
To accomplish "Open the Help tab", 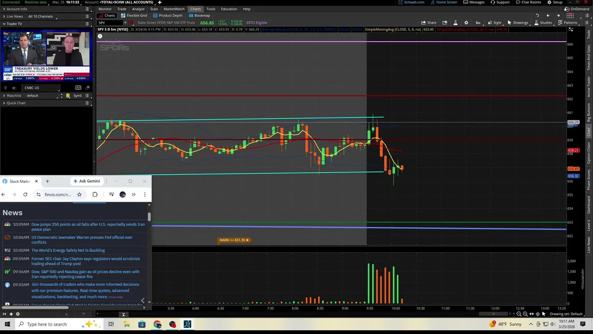I will click(246, 9).
